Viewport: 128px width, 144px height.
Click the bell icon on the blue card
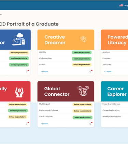pyautogui.click(x=27, y=71)
